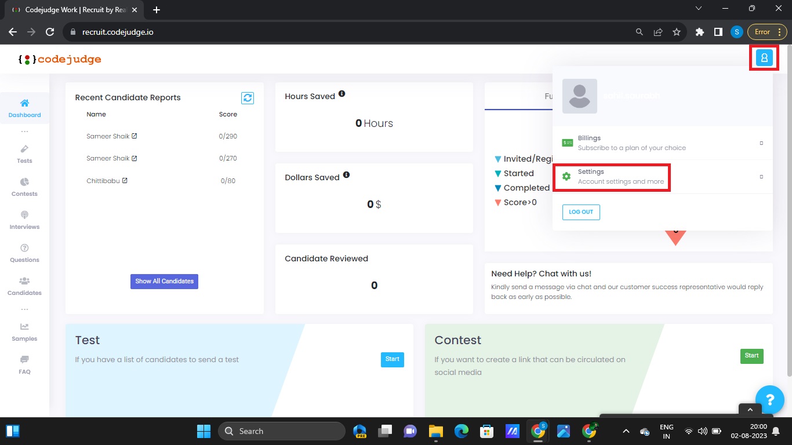Open the help chat bubble
Viewport: 792px width, 445px height.
(x=770, y=400)
